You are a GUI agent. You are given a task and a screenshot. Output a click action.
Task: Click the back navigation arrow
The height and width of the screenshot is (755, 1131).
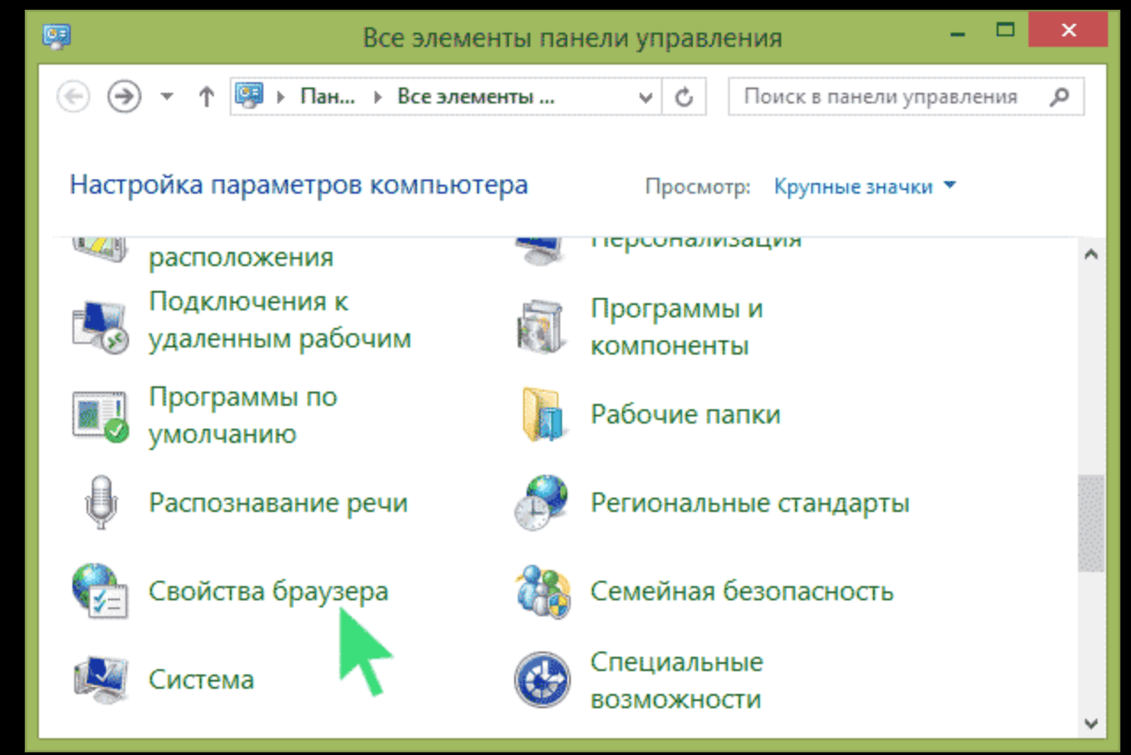[x=73, y=96]
